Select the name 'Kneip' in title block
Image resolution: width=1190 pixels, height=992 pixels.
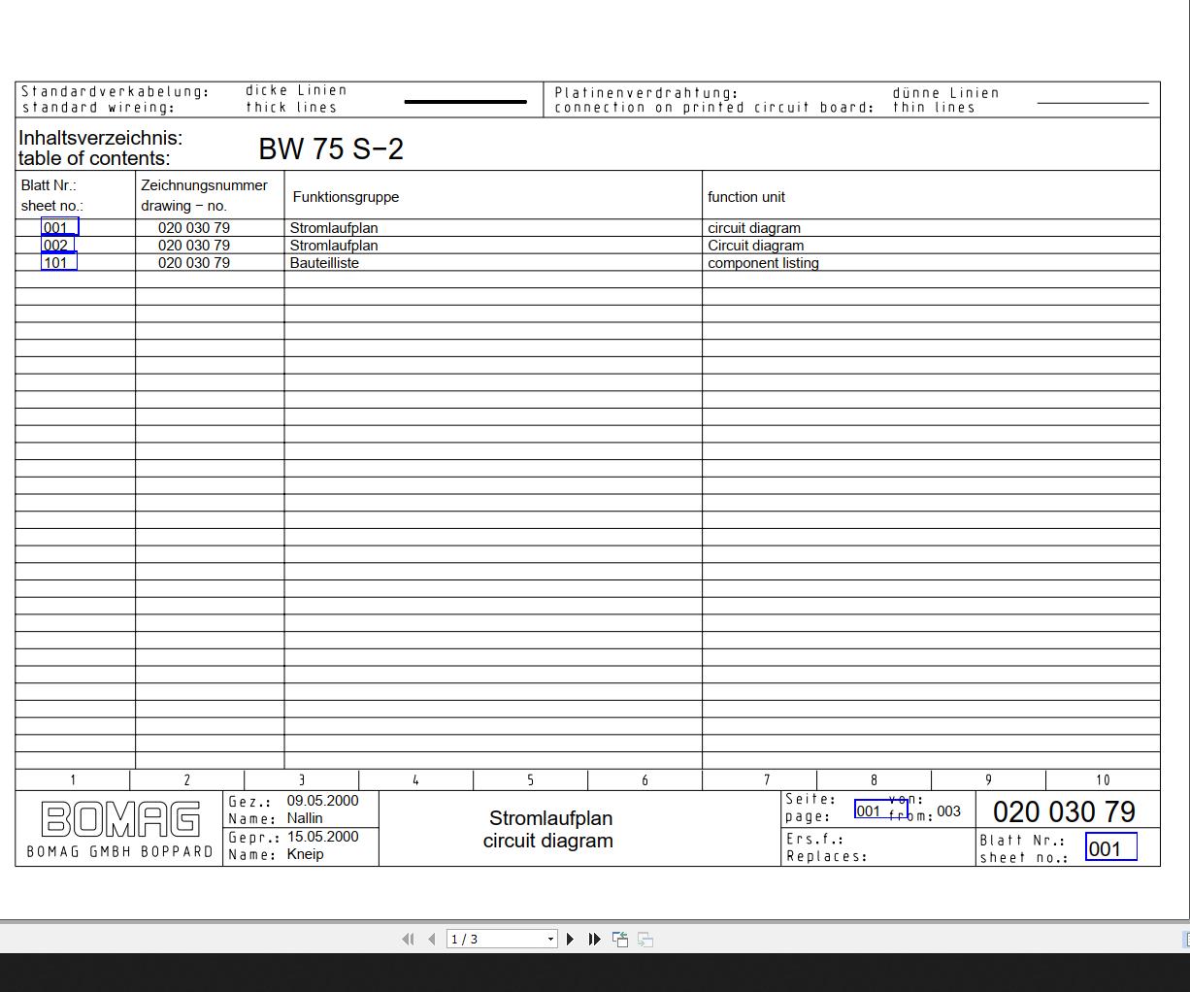tap(305, 854)
